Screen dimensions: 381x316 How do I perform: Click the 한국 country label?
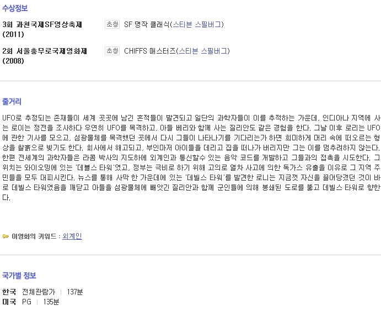9,292
